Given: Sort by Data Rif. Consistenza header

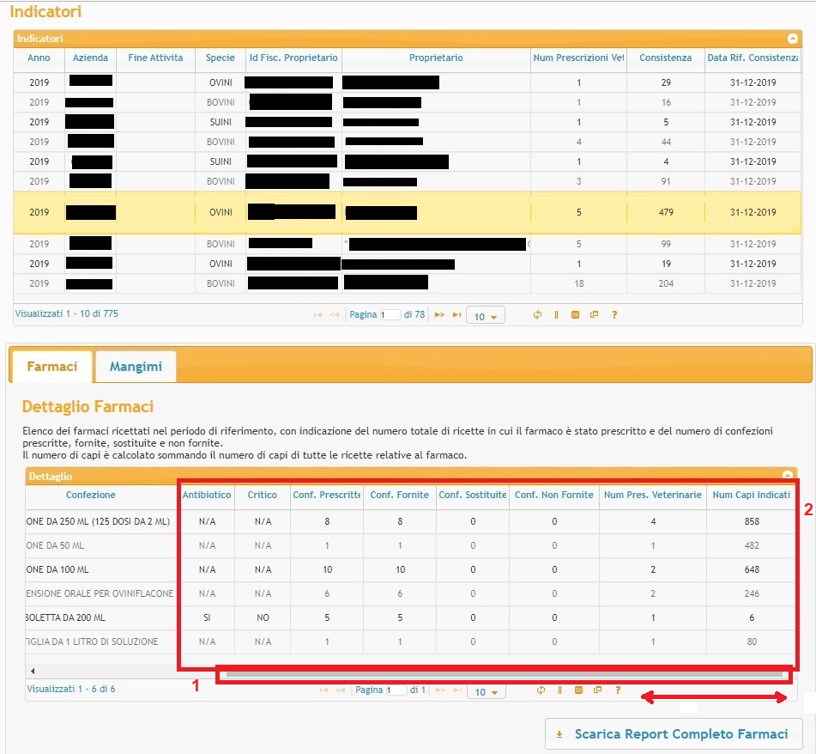Looking at the screenshot, I should click(x=753, y=58).
